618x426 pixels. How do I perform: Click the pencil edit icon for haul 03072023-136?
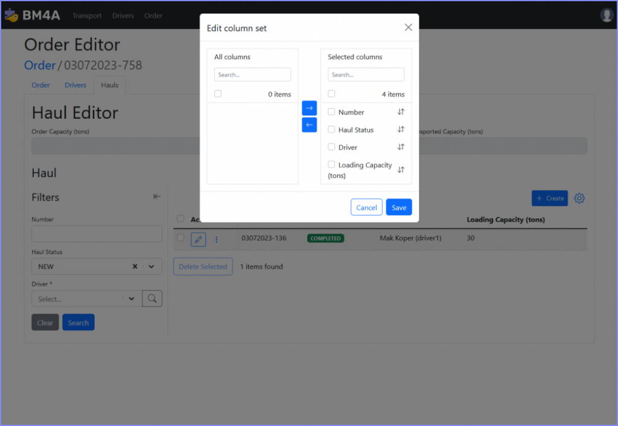198,239
